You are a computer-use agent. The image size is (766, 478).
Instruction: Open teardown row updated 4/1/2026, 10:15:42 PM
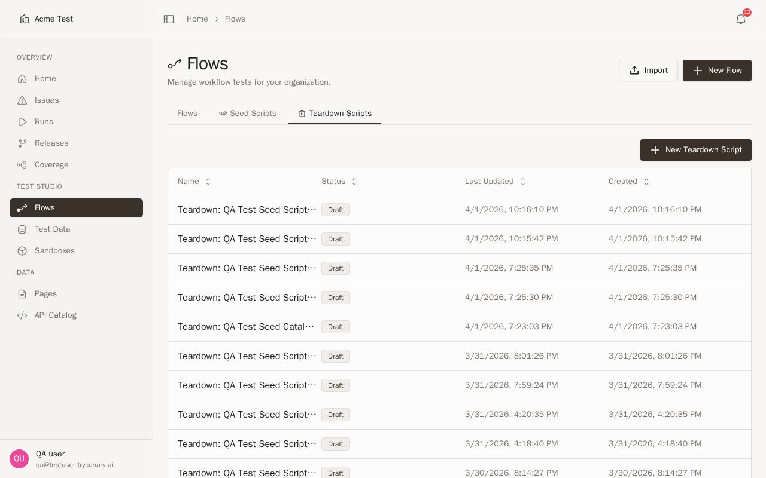pyautogui.click(x=460, y=239)
